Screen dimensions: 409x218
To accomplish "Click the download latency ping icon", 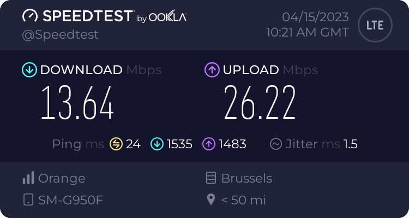I will [158, 144].
